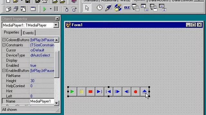
Task: Click the View Form toolbar icon
Action: coord(16,9)
